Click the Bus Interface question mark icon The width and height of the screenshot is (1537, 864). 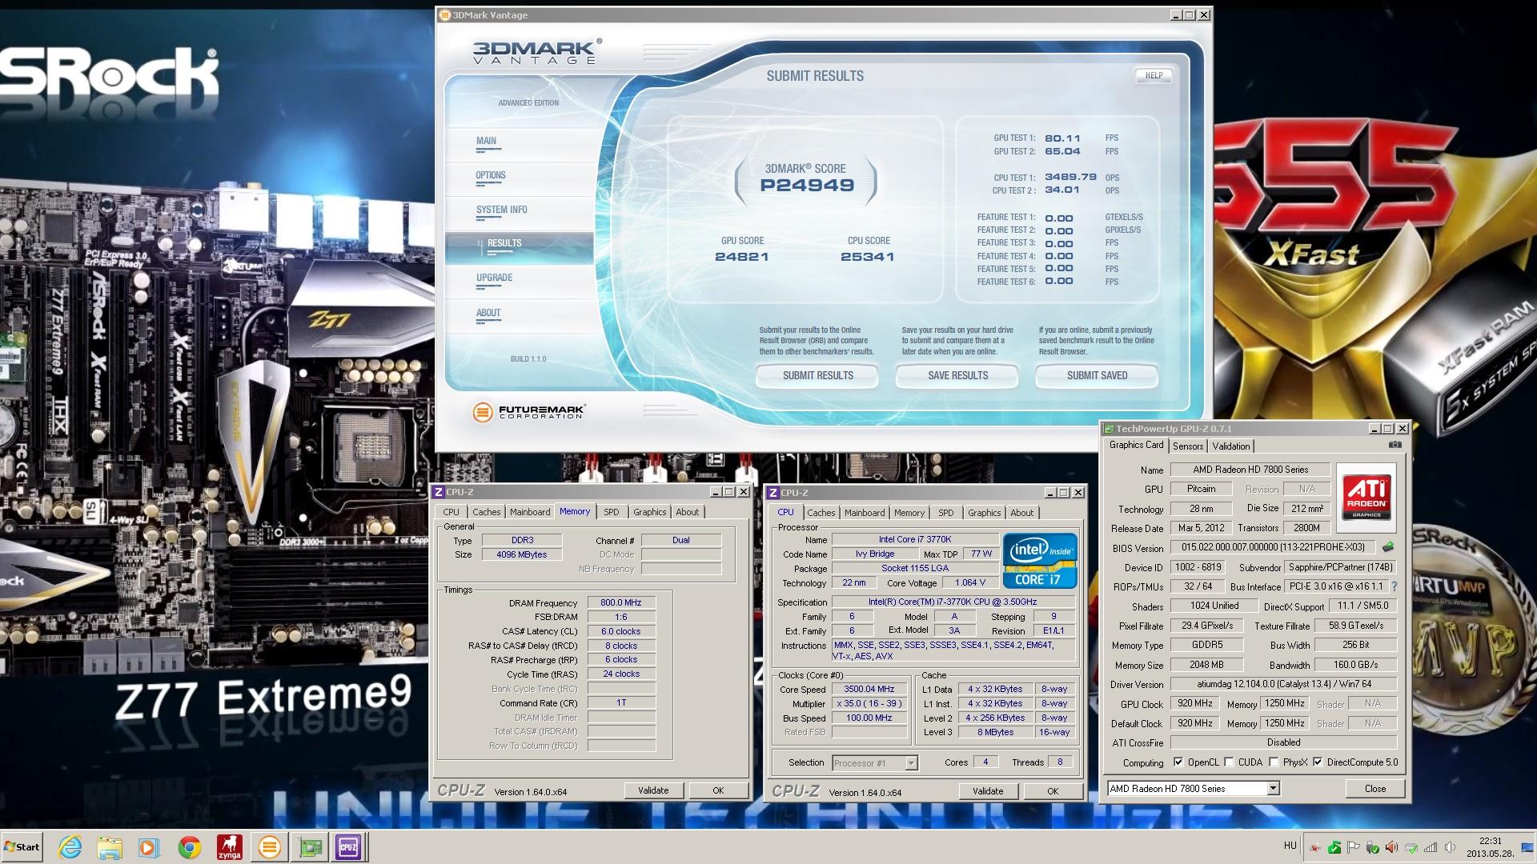point(1394,586)
